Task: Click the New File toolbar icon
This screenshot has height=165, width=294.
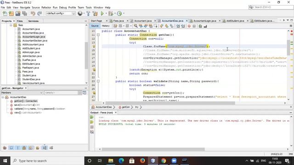Action: pos(5,13)
